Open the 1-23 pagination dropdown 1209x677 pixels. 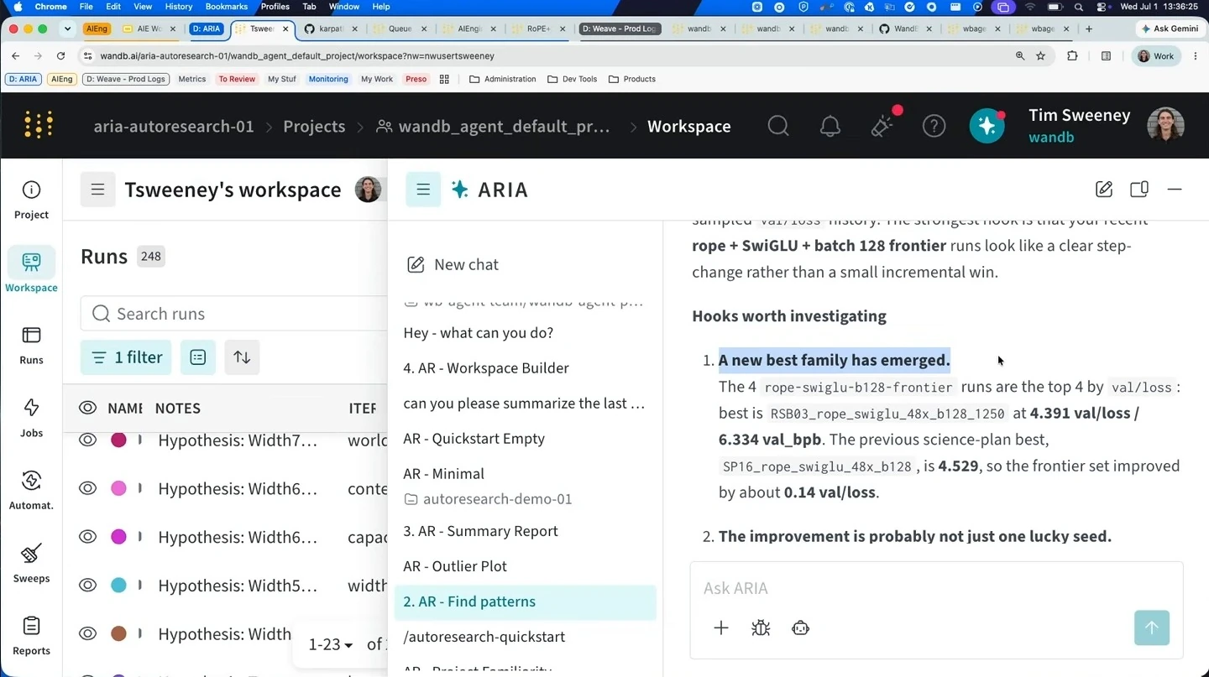tap(331, 644)
